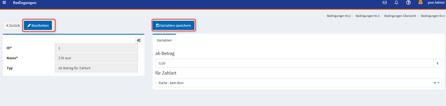Screen dimensions: 446x106
Task: Navigate to Bedingungen-Übersicht breadcrumb
Action: (x=400, y=16)
